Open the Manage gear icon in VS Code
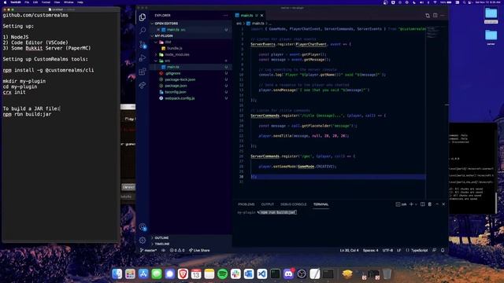The height and width of the screenshot is (283, 504). [x=143, y=241]
